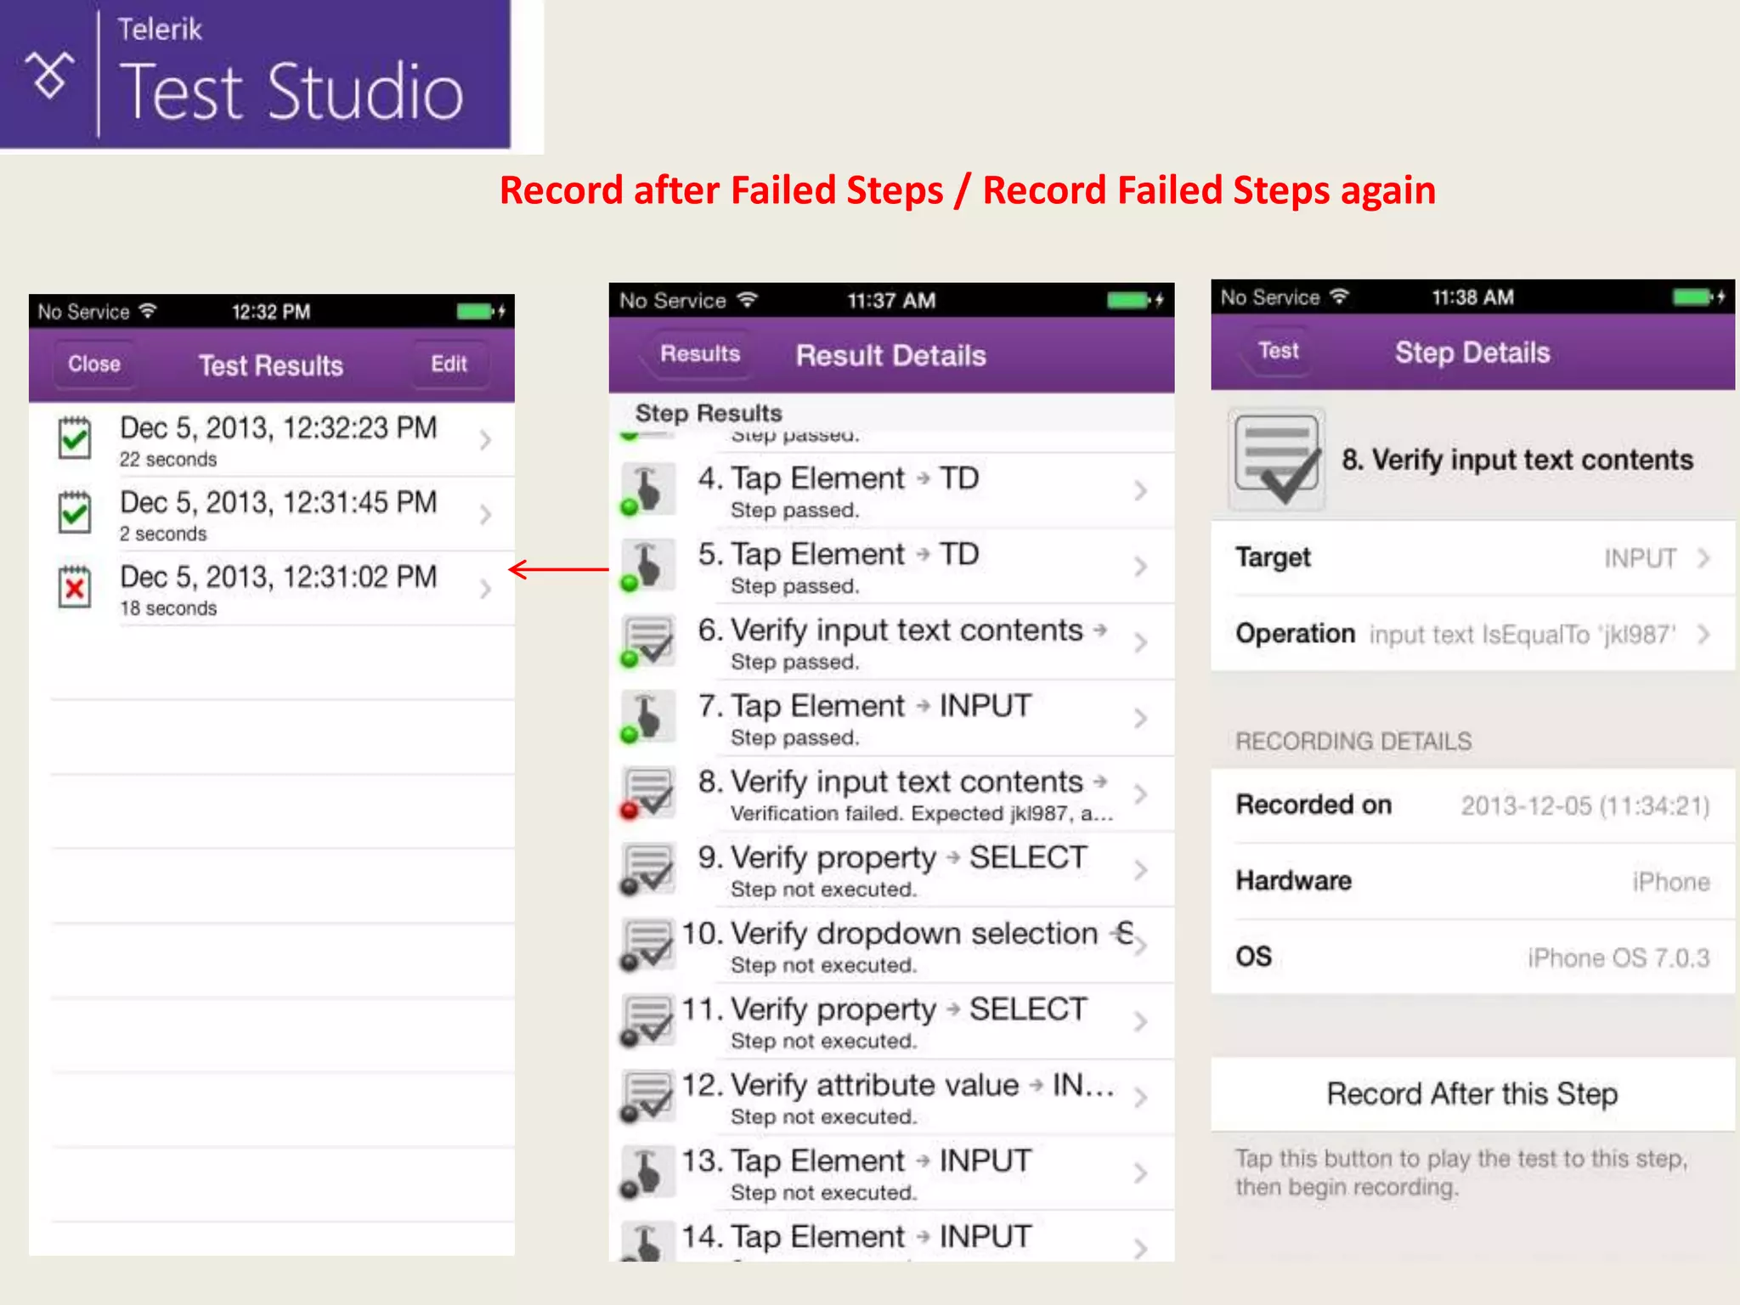This screenshot has height=1305, width=1740.
Task: Expand the Target INPUT row chevron
Action: pyautogui.click(x=1703, y=558)
